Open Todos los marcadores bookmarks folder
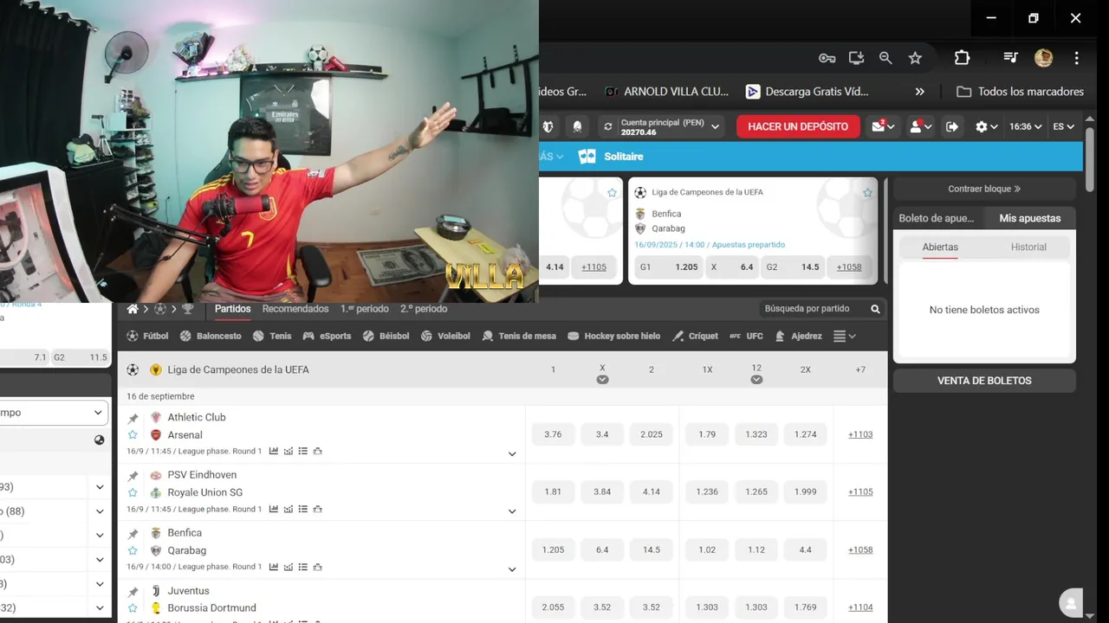This screenshot has width=1109, height=623. [1020, 92]
